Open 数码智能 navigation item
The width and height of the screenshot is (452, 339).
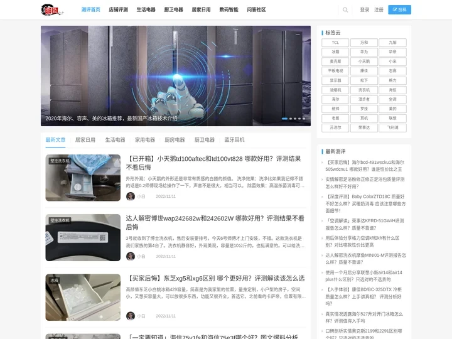tap(229, 10)
